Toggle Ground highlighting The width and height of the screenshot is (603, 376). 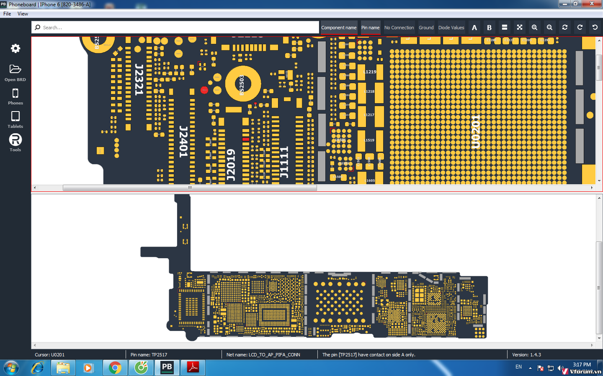tap(426, 28)
